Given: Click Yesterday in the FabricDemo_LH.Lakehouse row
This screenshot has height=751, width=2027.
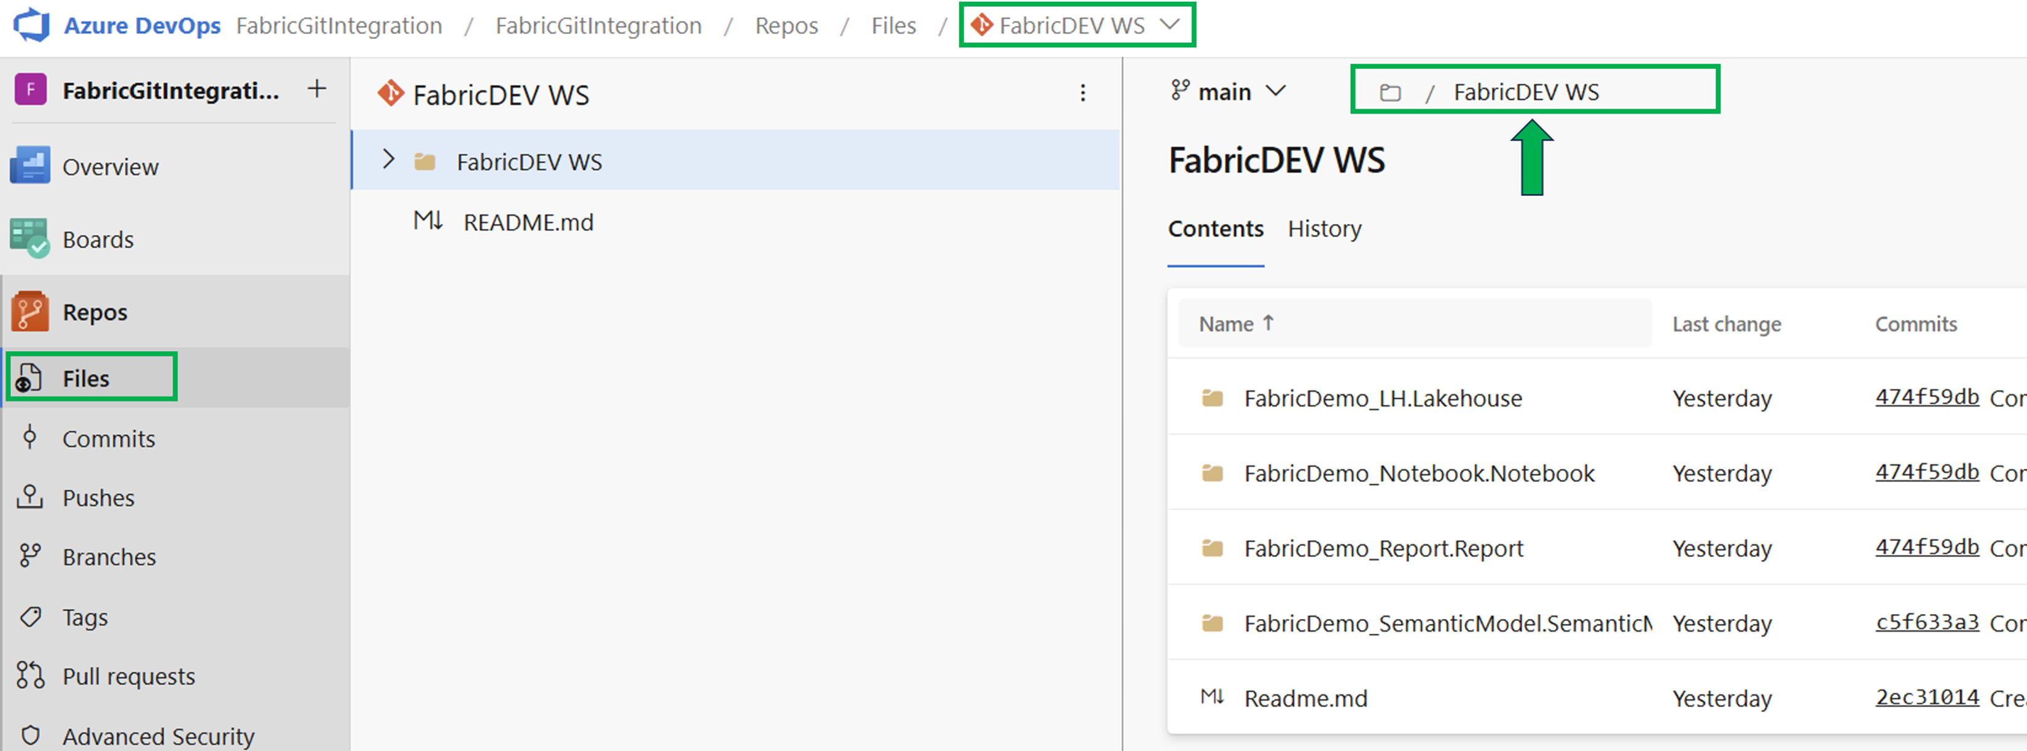Looking at the screenshot, I should (x=1722, y=399).
